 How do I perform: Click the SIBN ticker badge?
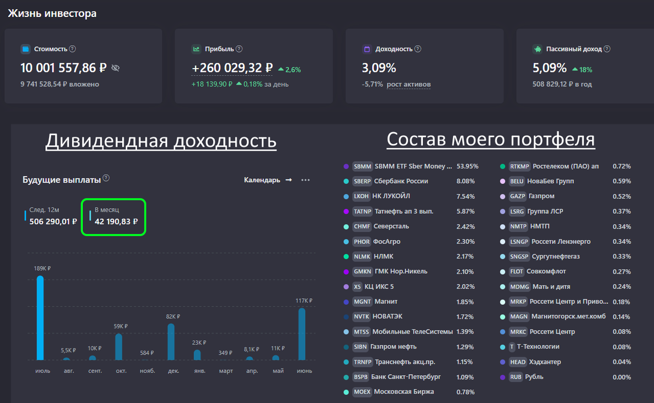(x=360, y=347)
